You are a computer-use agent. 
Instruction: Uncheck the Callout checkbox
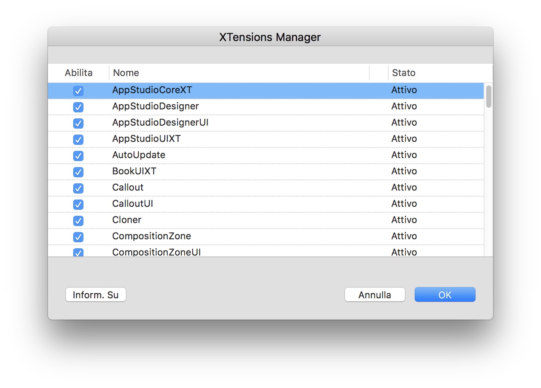click(x=78, y=188)
